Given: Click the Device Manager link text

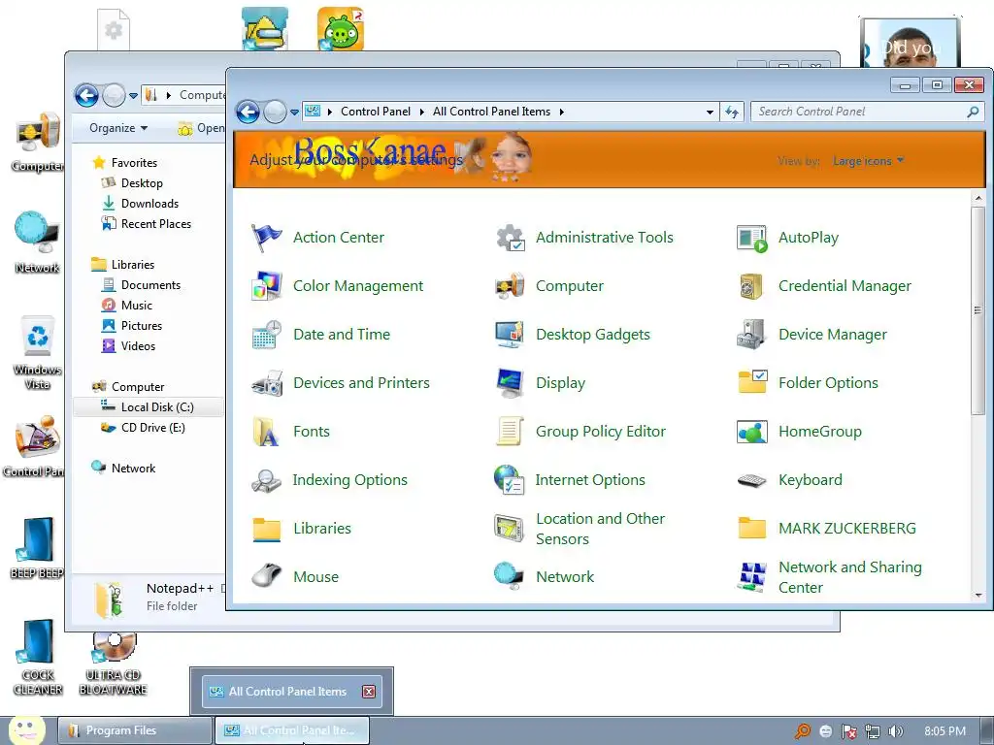Looking at the screenshot, I should point(832,335).
